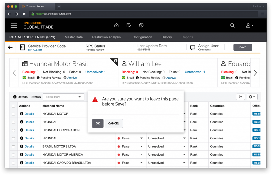The height and width of the screenshot is (175, 272).
Task: Click warning triangle icon in dialog
Action: pos(95,99)
